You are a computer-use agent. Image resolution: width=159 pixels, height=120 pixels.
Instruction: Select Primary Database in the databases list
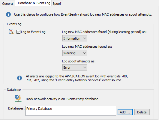(39, 109)
